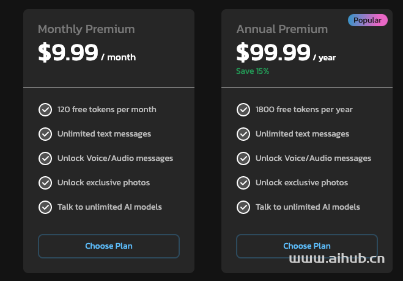This screenshot has width=403, height=281.
Task: Click checkmark icon beside 120 free tokens per month
Action: [x=45, y=110]
